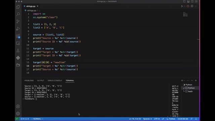Toggle the secondary side bar layout
This screenshot has height=121, width=215.
192,1
